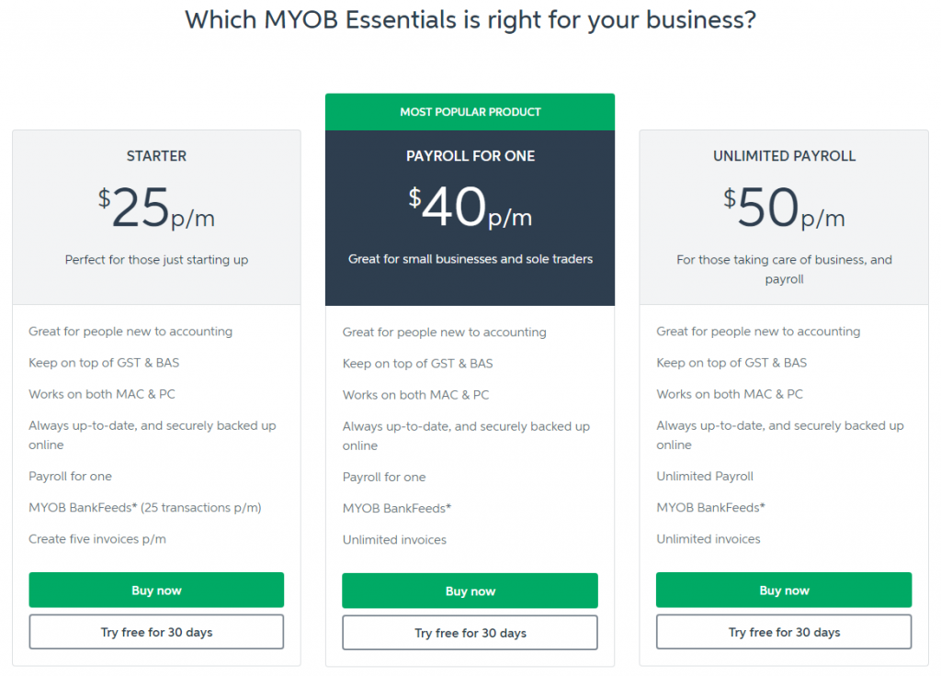This screenshot has height=676, width=941.
Task: Click the STARTER plan heading
Action: [x=156, y=156]
